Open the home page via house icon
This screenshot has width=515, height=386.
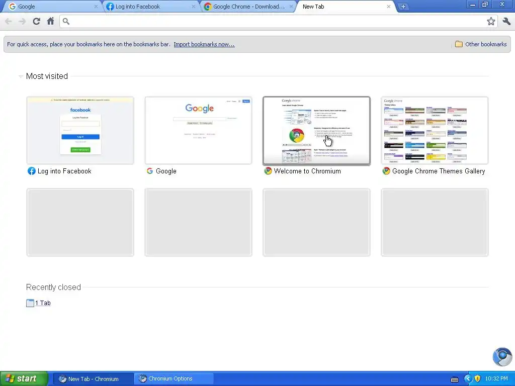tap(50, 21)
